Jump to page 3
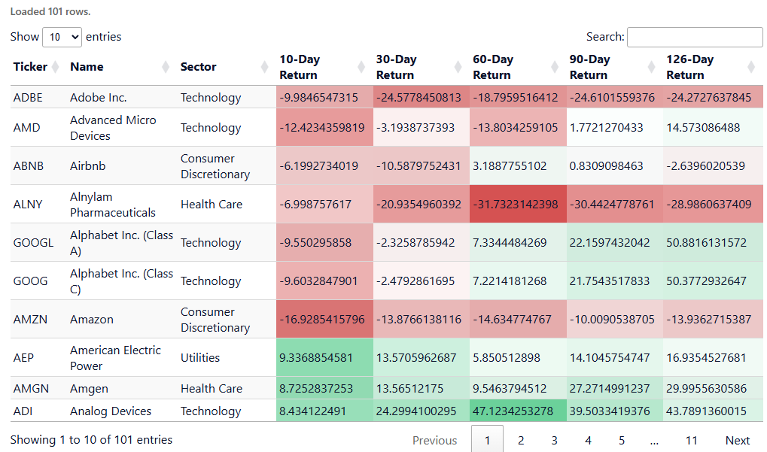 [x=554, y=440]
